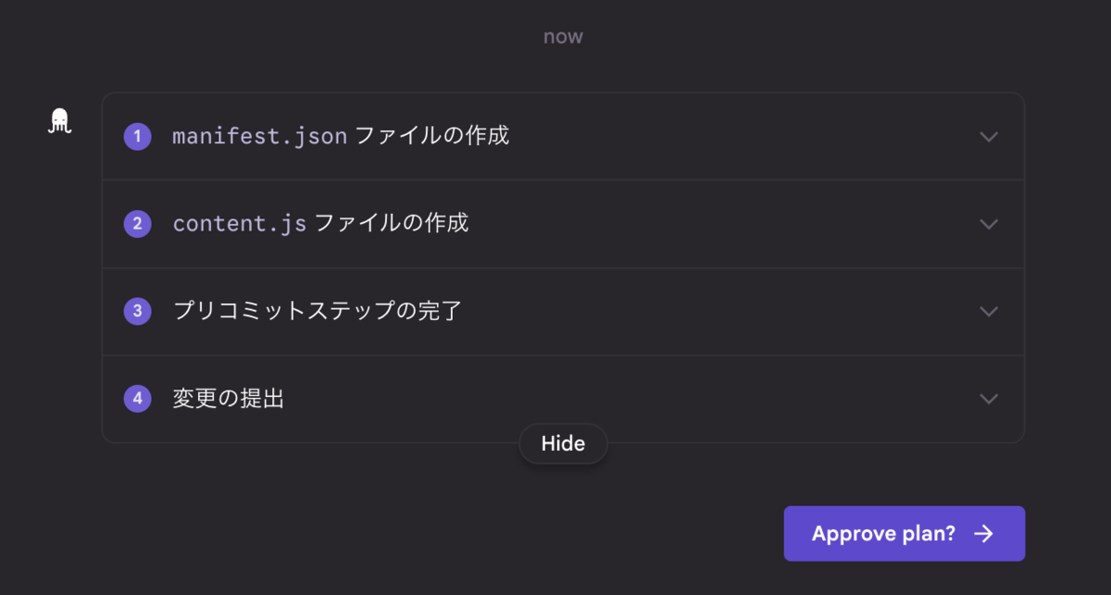This screenshot has height=595, width=1111.
Task: Click step 1 number badge
Action: [x=137, y=137]
